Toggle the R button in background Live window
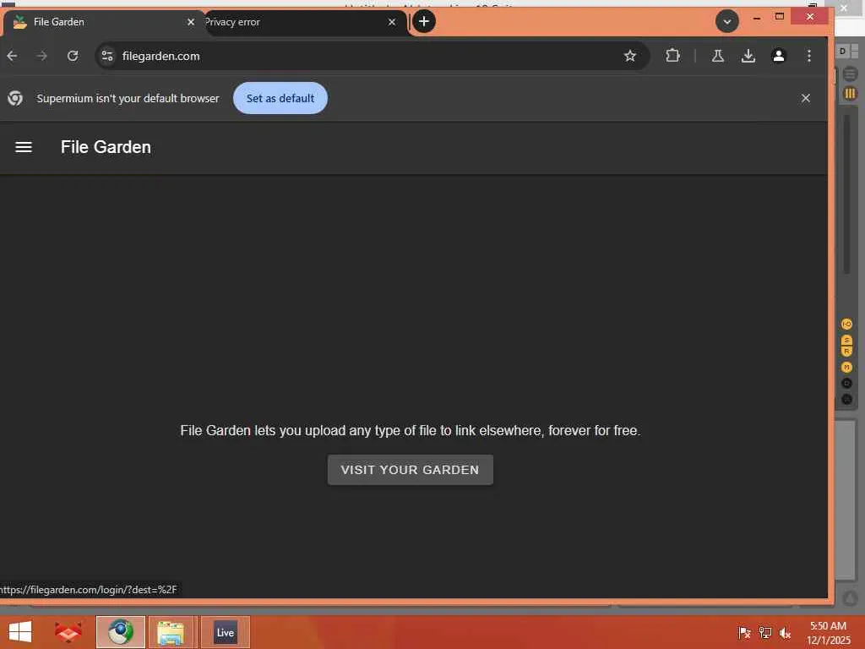The image size is (865, 649). coord(846,351)
